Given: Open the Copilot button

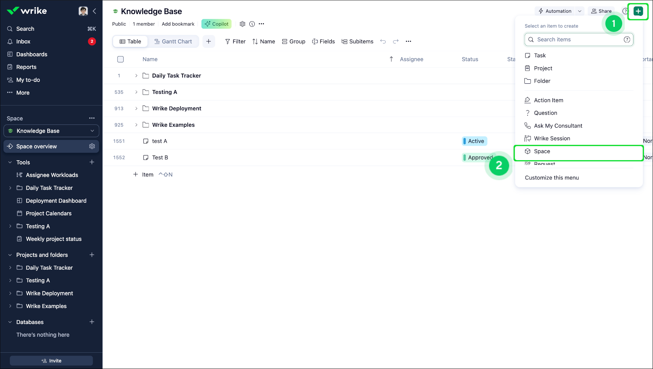Looking at the screenshot, I should pos(216,24).
